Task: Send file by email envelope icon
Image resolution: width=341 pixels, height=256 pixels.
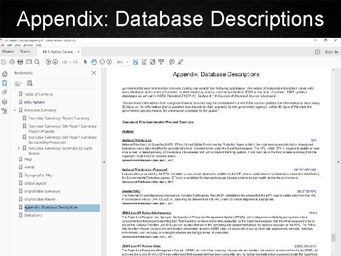Action: [29, 62]
